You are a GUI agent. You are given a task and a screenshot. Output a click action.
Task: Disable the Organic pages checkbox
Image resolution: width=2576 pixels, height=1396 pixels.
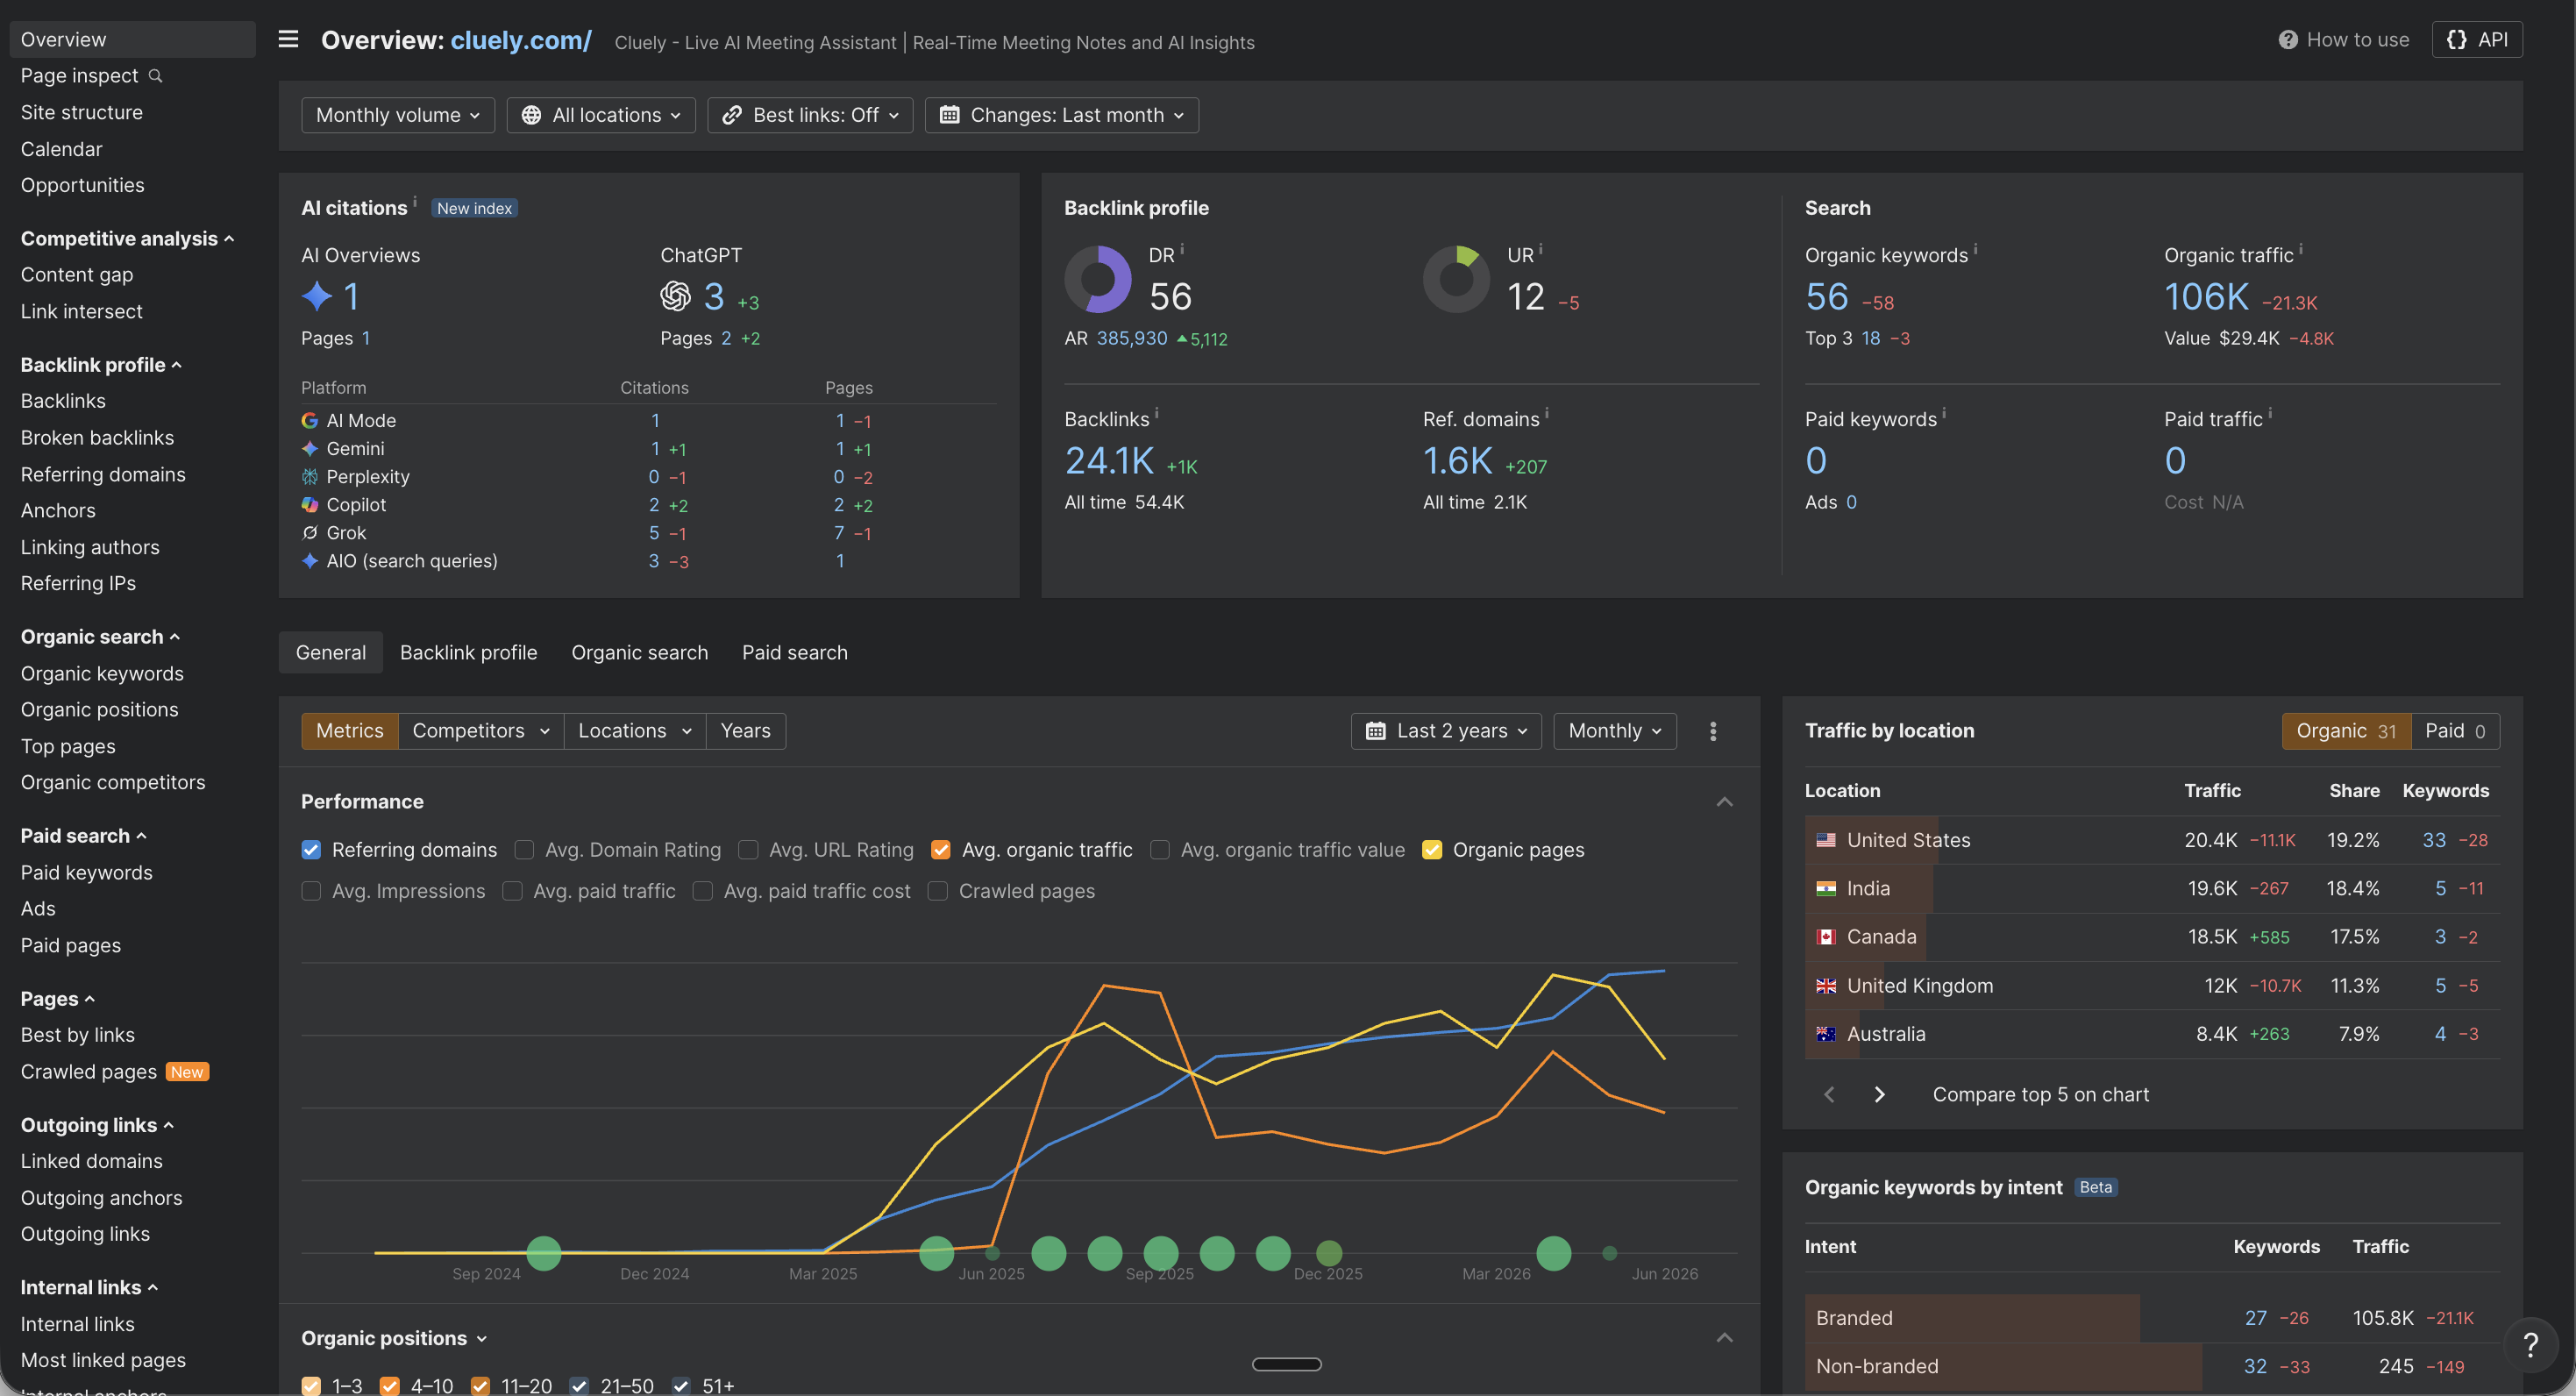pos(1431,850)
